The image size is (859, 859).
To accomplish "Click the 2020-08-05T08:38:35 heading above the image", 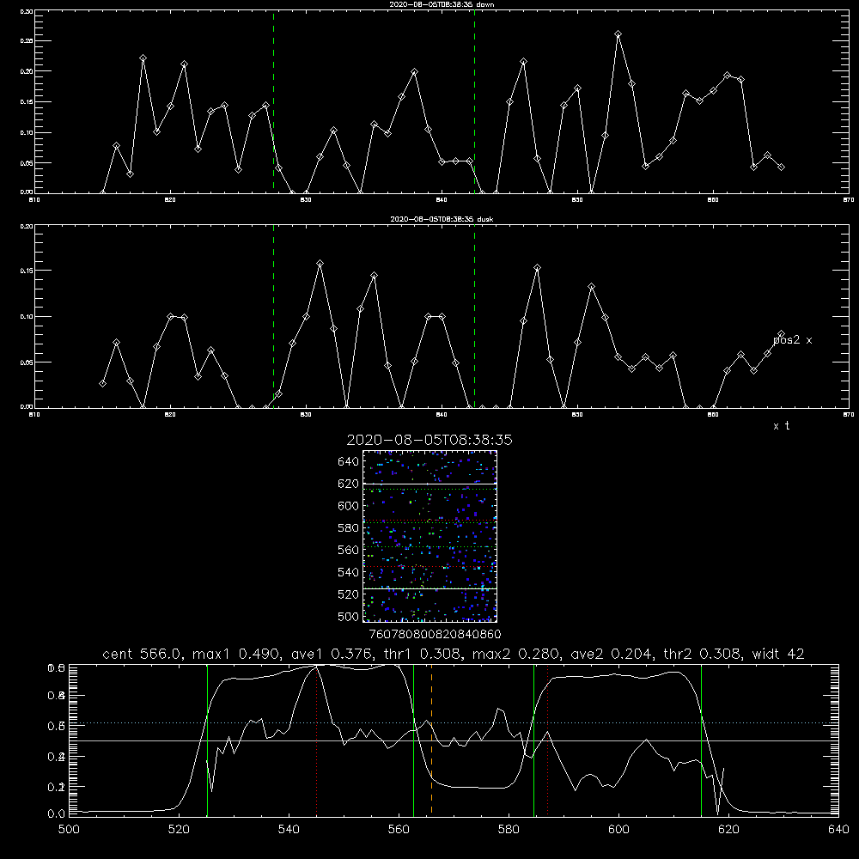I will pos(429,440).
